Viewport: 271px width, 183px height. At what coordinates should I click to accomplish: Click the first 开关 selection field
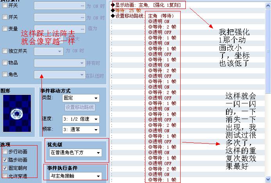[x=60, y=6]
